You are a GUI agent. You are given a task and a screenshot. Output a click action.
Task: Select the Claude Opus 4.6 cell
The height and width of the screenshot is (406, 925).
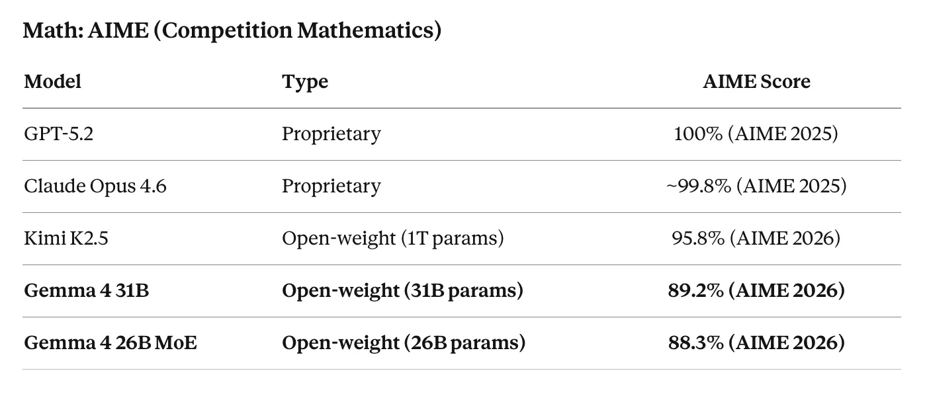(95, 186)
